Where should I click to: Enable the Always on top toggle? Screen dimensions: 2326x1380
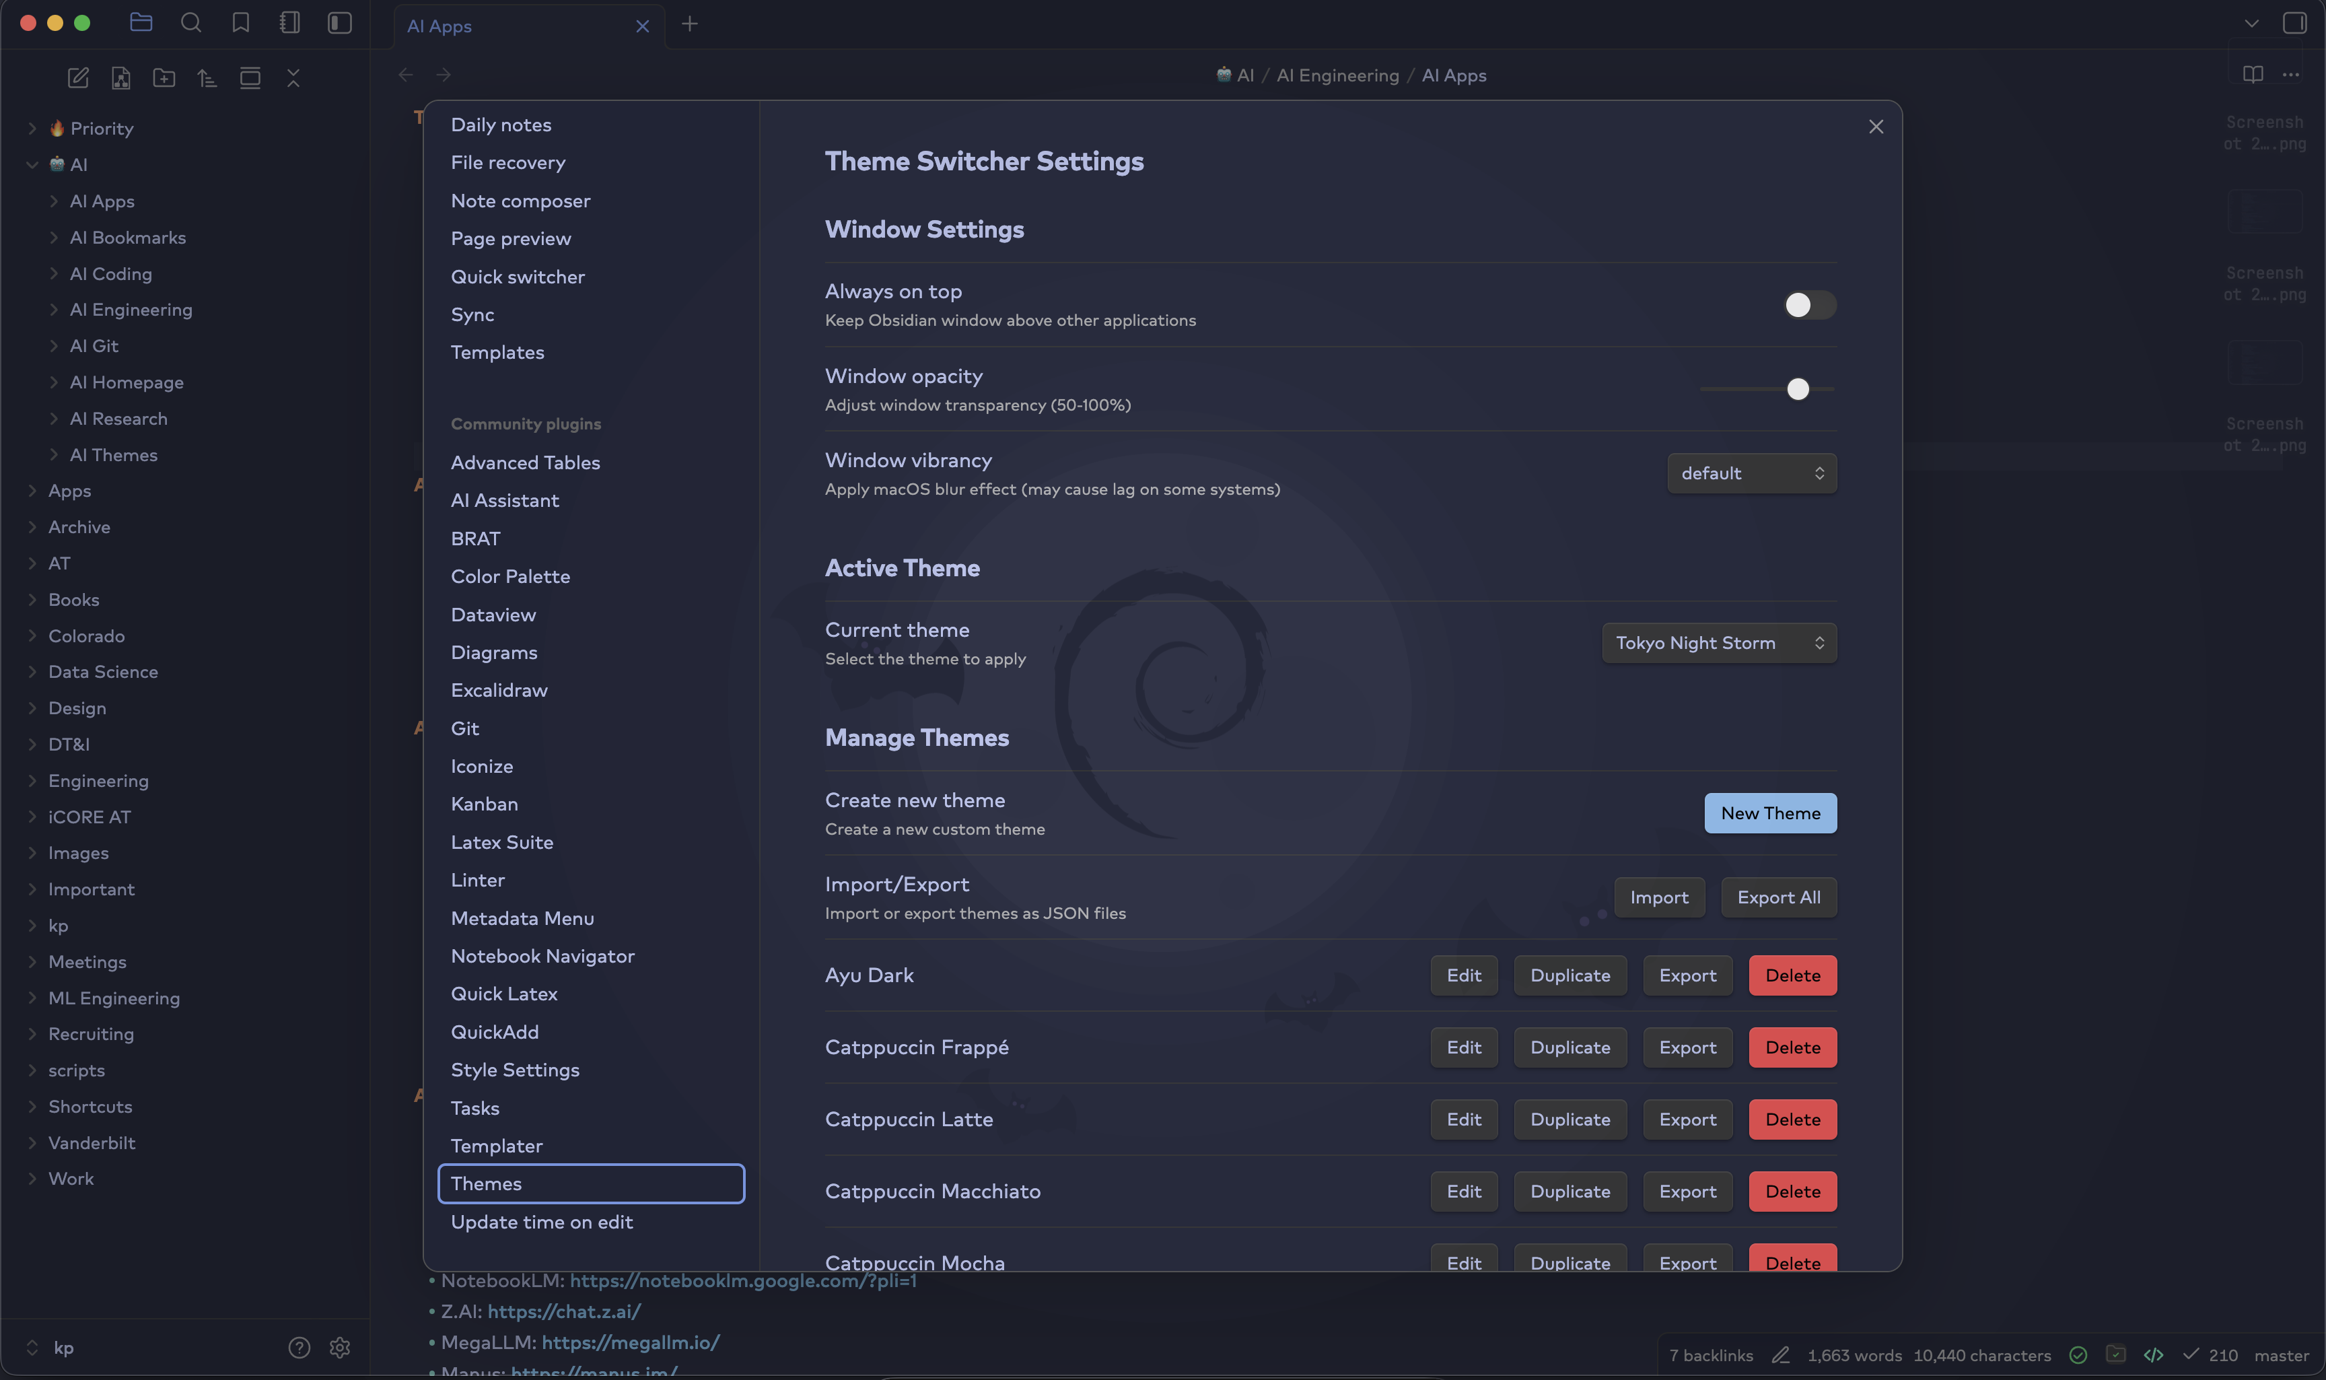pos(1808,305)
